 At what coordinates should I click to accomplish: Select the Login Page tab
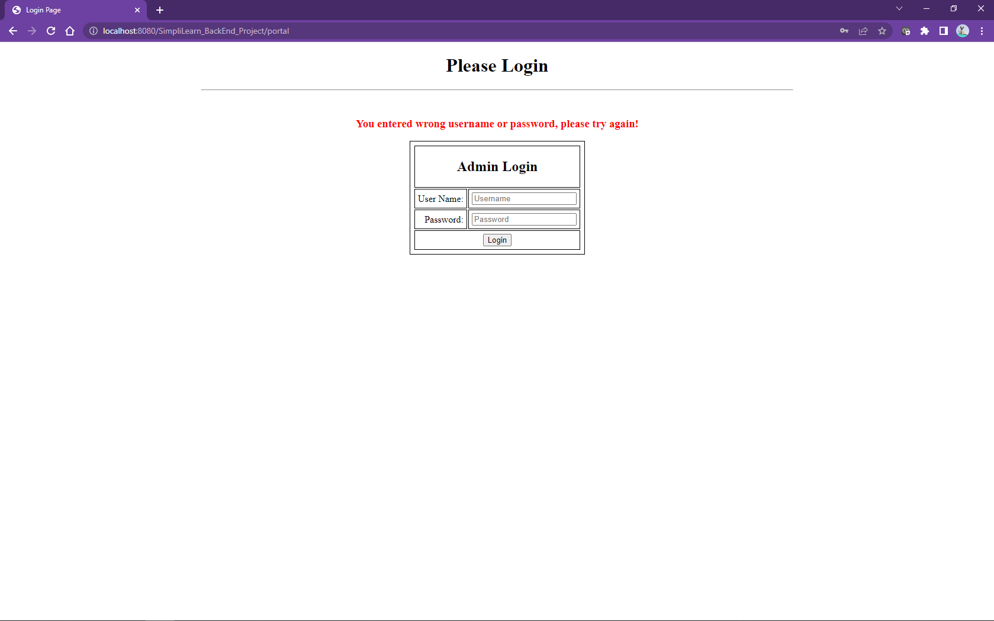click(x=71, y=10)
